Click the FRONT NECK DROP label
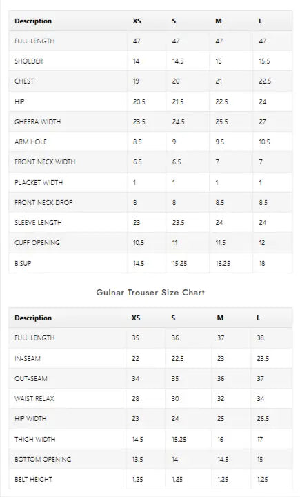Screen dimensions: 300x497 tap(43, 202)
